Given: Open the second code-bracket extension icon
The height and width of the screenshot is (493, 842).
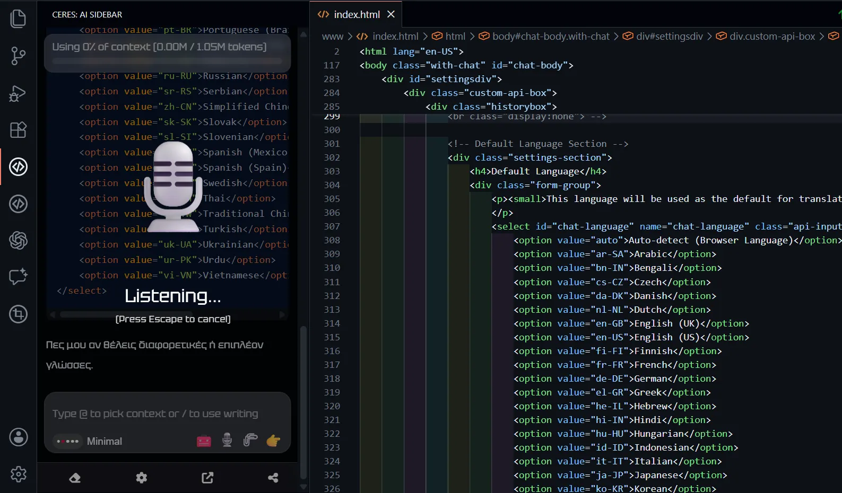Looking at the screenshot, I should pyautogui.click(x=19, y=204).
